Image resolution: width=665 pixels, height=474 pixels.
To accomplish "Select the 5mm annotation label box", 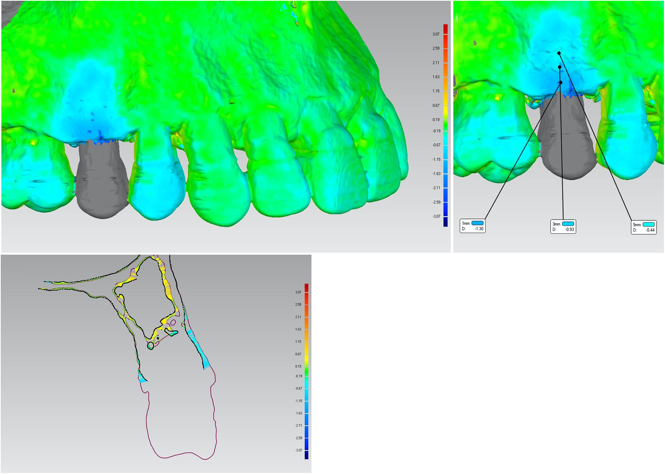I will point(644,227).
